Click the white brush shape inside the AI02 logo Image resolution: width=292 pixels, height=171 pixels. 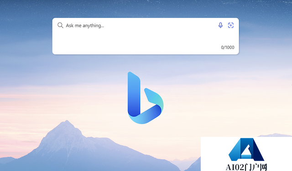[x=246, y=152]
